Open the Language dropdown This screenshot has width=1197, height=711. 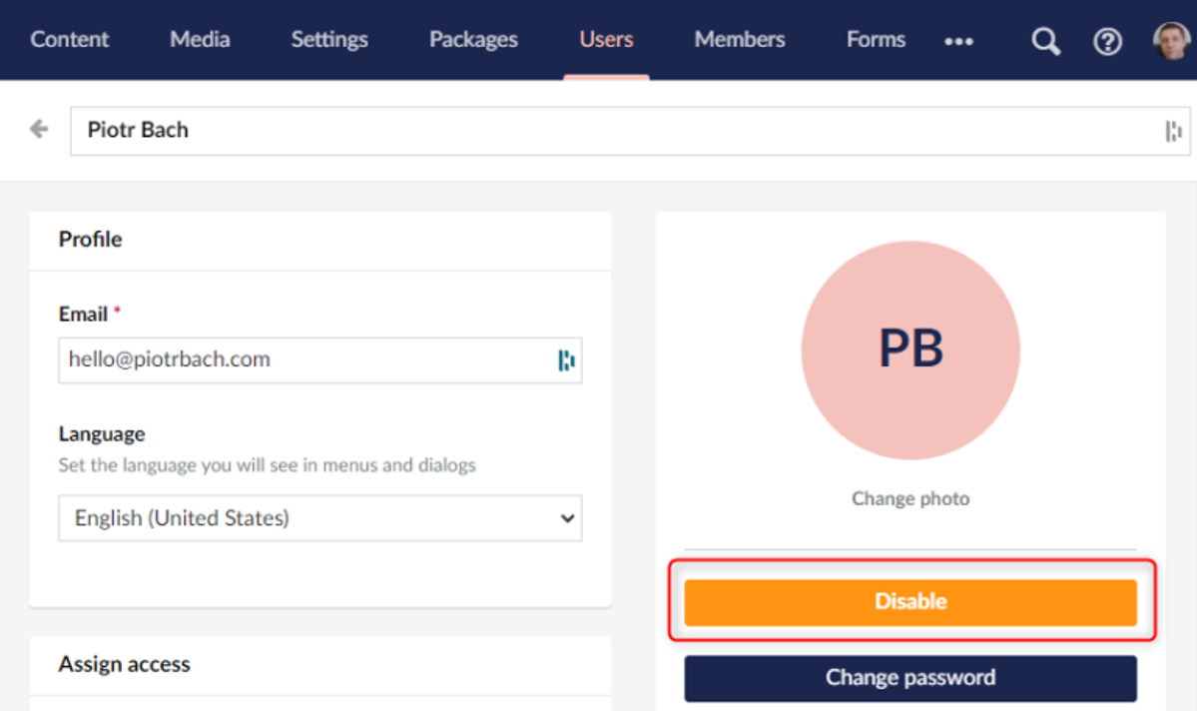(x=319, y=518)
